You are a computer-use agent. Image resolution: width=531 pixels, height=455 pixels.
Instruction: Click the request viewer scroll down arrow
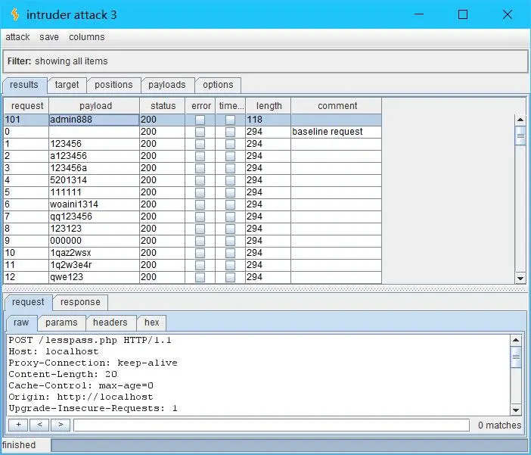pyautogui.click(x=515, y=410)
